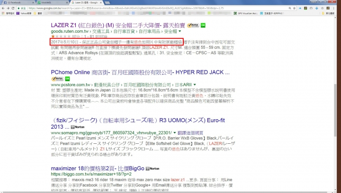View site info via the green lock icon
Image resolution: width=341 pixels, height=193 pixels.
pyautogui.click(x=19, y=8)
